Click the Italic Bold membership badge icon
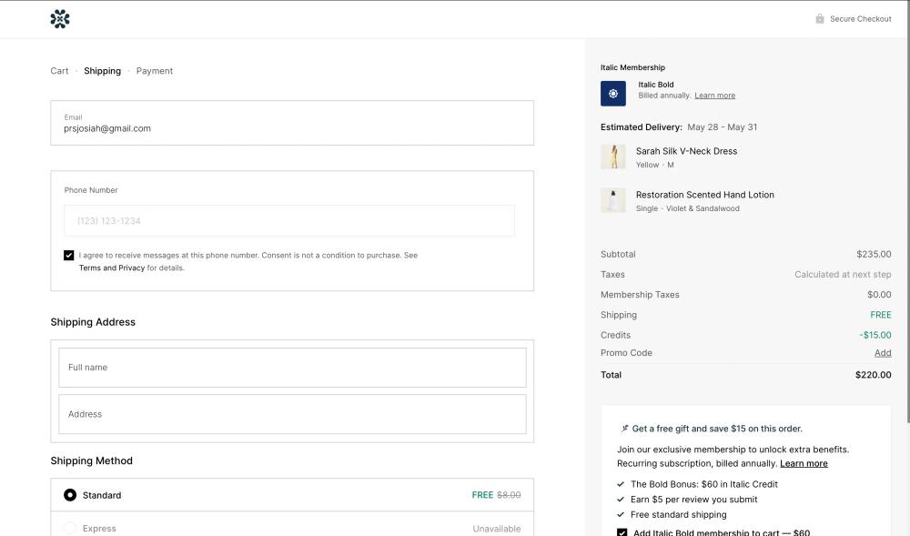This screenshot has width=910, height=536. pyautogui.click(x=612, y=94)
